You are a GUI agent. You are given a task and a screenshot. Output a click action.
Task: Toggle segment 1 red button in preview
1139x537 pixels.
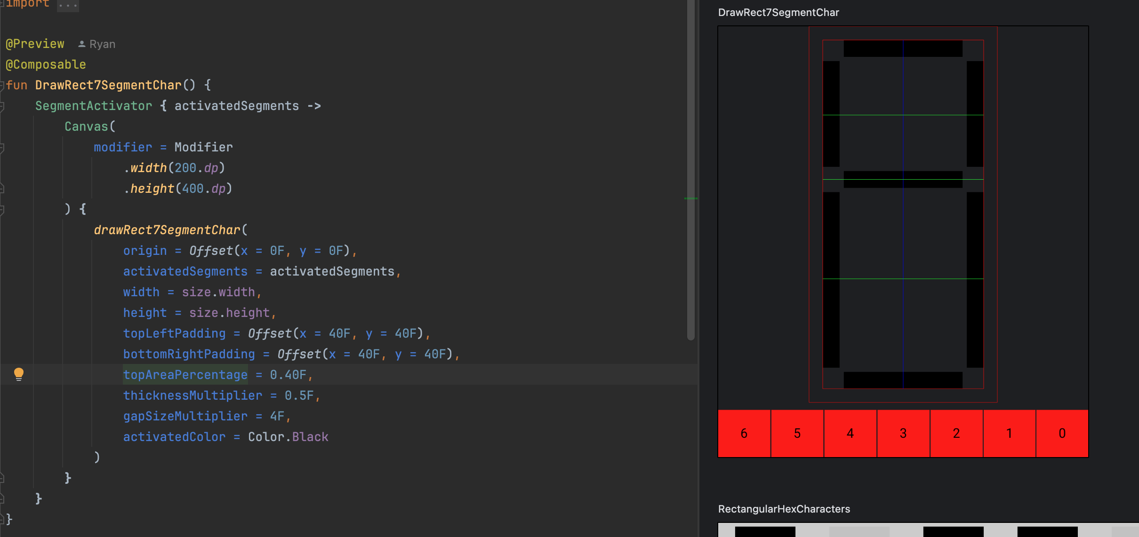(x=1009, y=433)
